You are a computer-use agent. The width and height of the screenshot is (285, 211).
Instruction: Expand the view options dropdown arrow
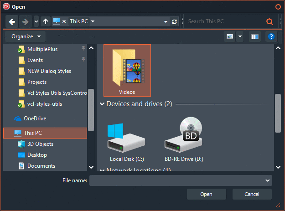240,36
